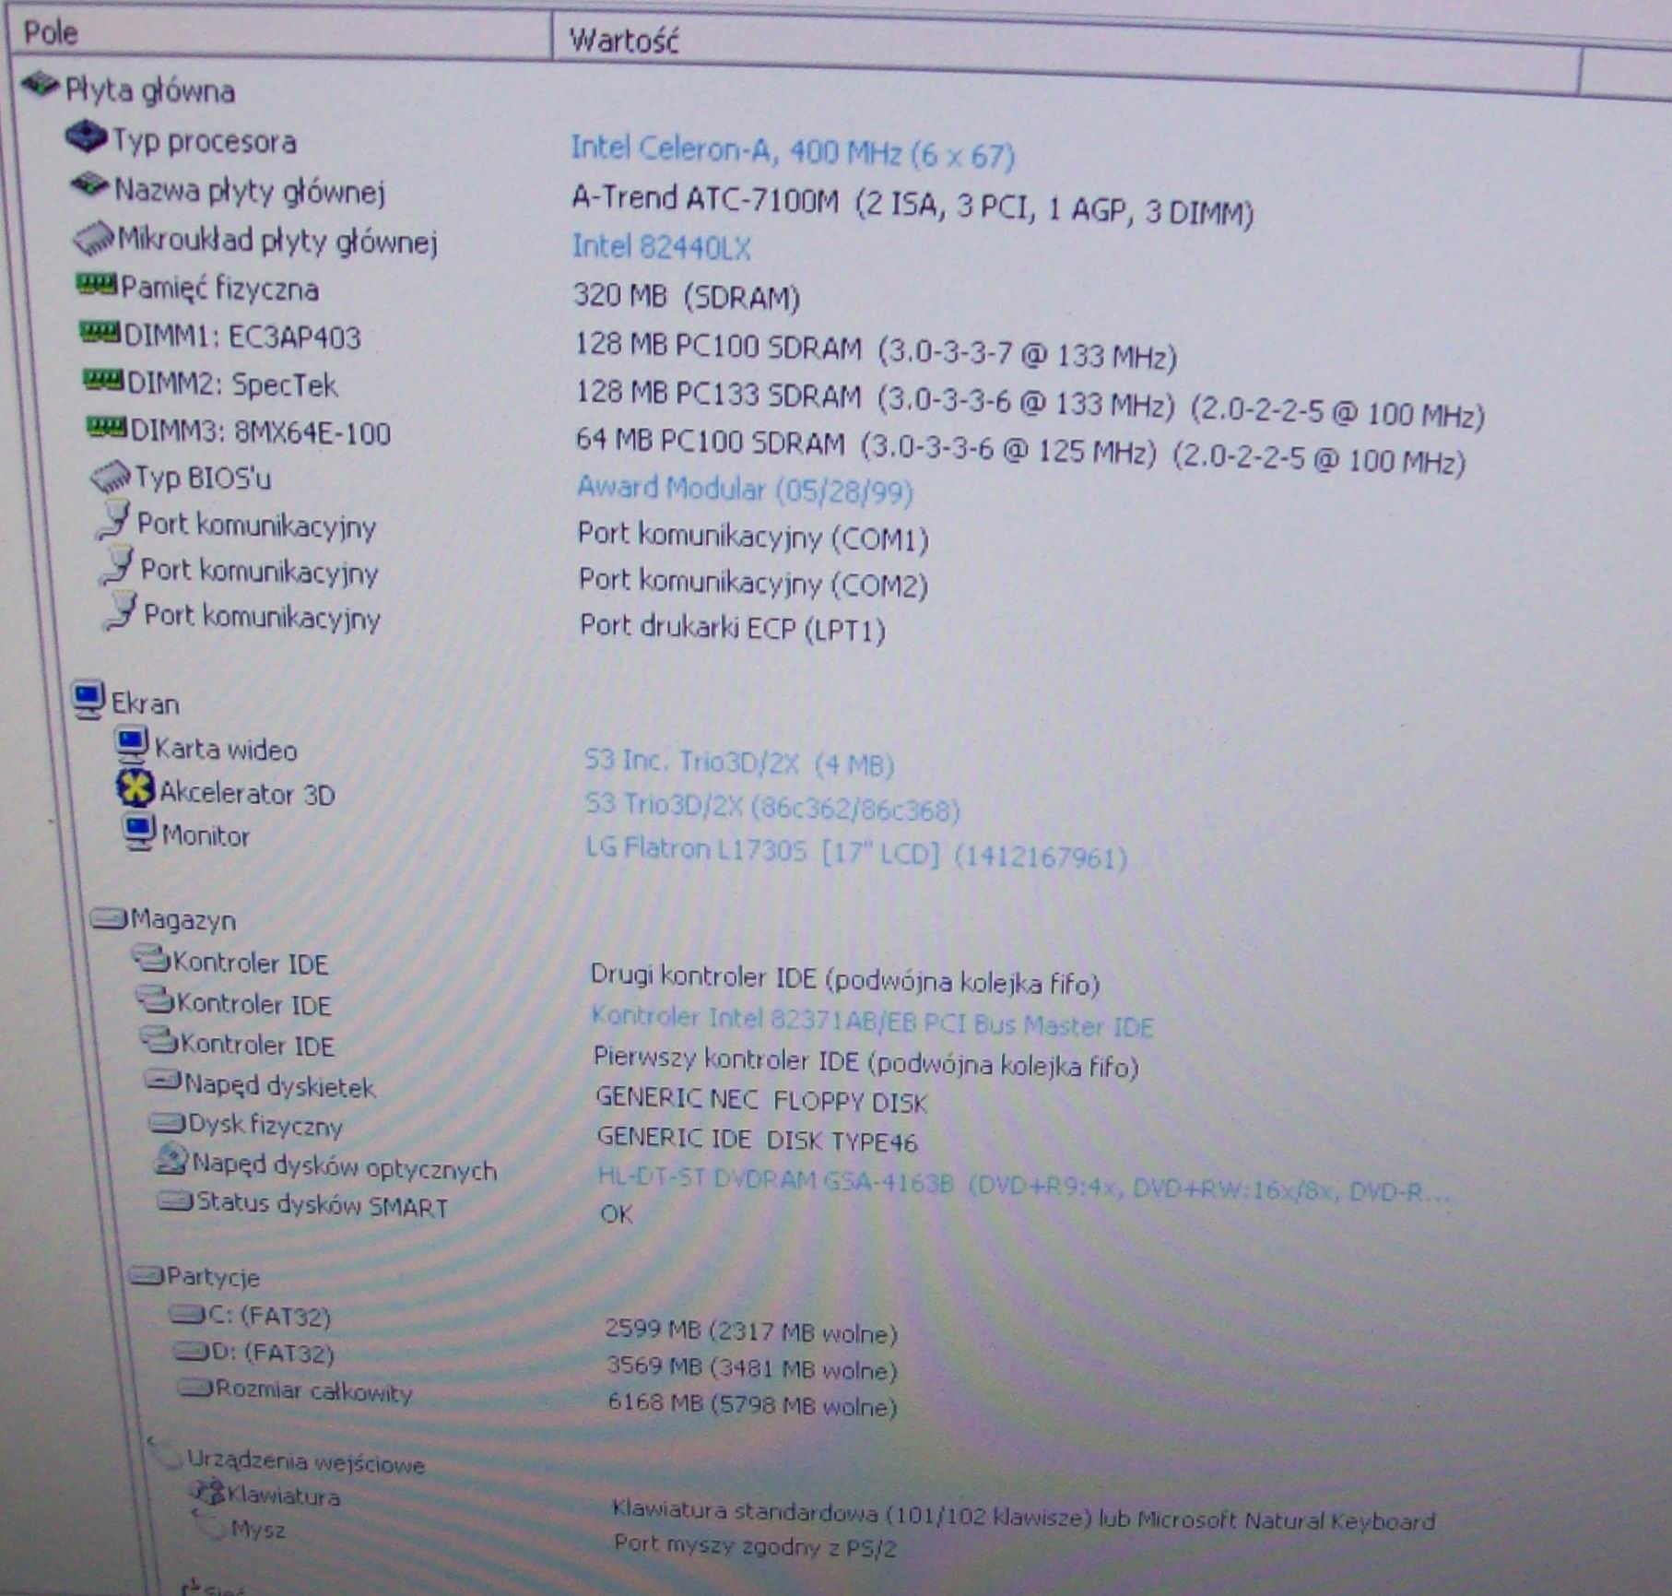Click the Nazwa płyty głównej icon
Viewport: 1672px width, 1596px height.
[89, 184]
